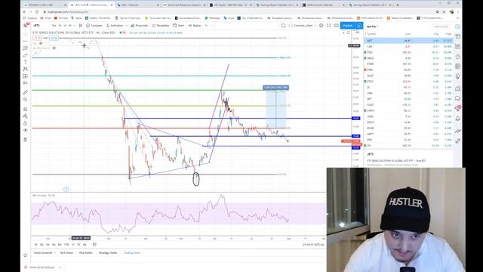Toggle hide all drawings eye icon
This screenshot has height=272, width=483.
pos(25,130)
